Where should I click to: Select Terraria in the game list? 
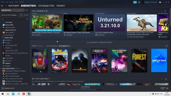8,56
